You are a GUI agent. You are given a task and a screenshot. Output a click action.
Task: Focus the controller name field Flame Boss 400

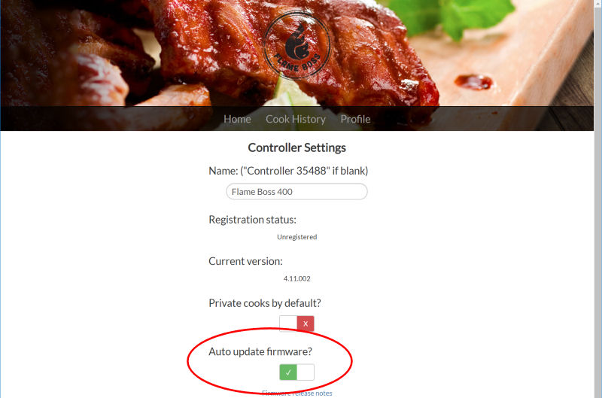coord(296,192)
